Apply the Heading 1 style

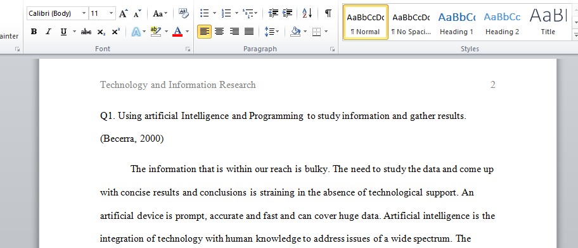(456, 22)
